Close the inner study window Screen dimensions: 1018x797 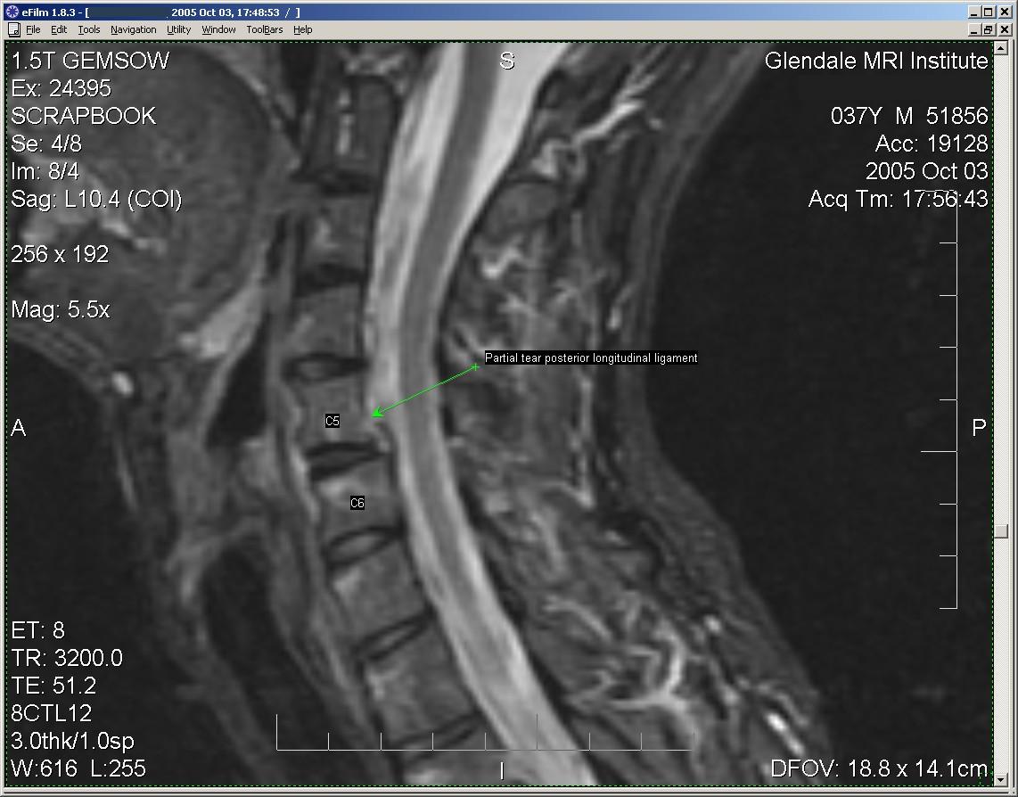(1003, 29)
